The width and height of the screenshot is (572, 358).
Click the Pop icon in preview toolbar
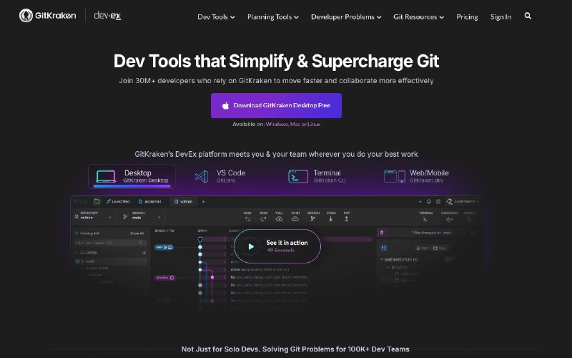pyautogui.click(x=347, y=219)
